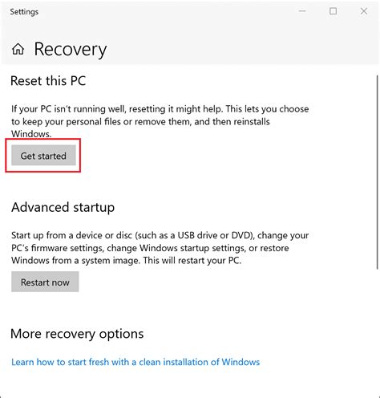
Task: Click the Settings title text
Action: tap(24, 12)
